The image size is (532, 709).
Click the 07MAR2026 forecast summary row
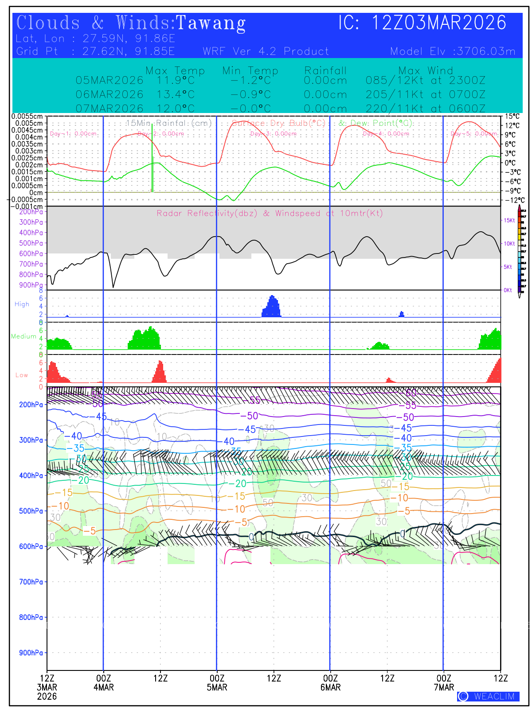coord(280,109)
